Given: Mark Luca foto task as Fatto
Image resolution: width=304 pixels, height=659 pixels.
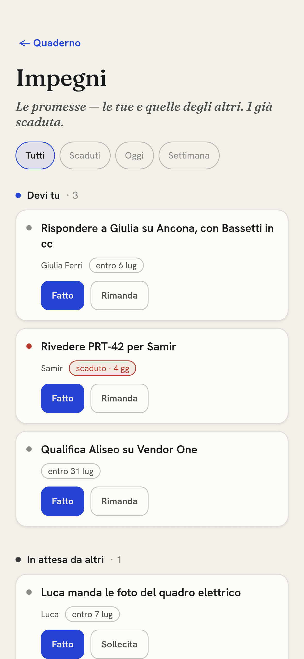Looking at the screenshot, I should [x=63, y=644].
